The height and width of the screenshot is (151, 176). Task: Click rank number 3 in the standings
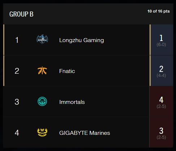[x=17, y=102]
